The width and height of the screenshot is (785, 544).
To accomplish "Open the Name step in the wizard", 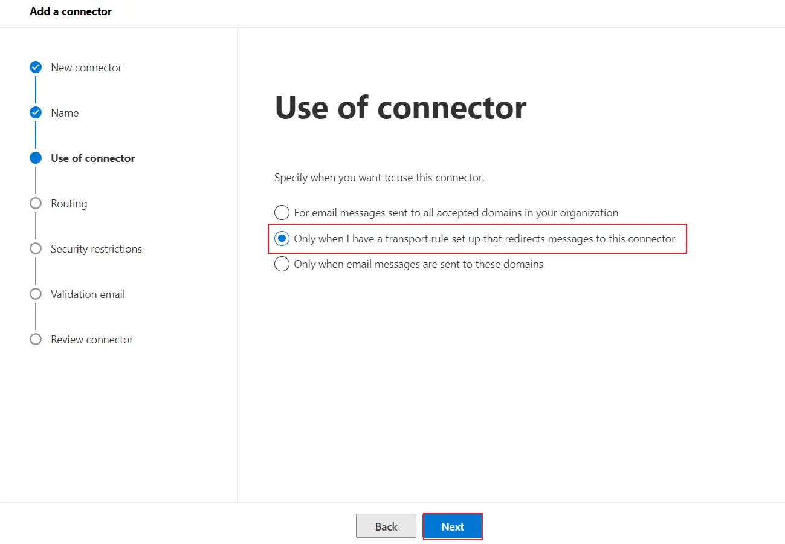I will 64,112.
